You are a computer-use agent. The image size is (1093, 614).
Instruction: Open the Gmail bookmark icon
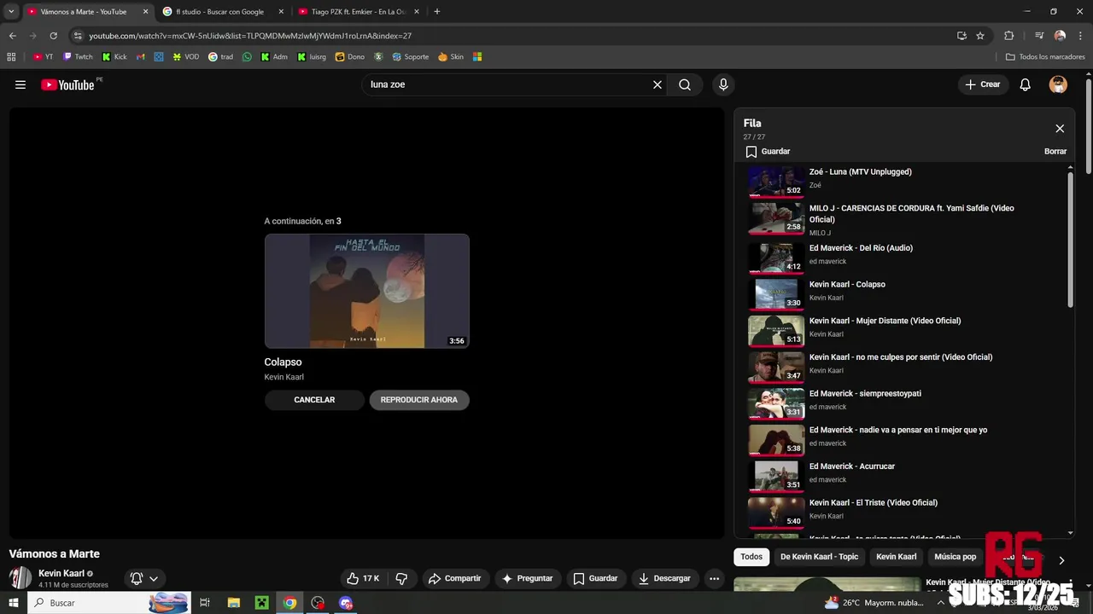tap(141, 57)
